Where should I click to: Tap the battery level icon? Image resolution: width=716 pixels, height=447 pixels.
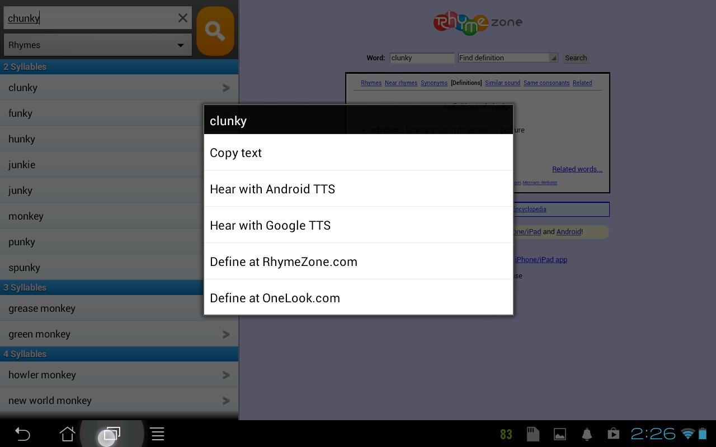(703, 434)
